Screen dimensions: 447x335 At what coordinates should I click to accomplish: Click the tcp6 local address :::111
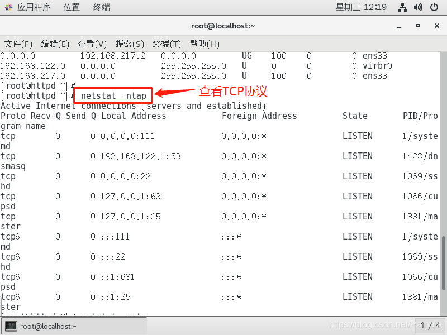tap(115, 237)
